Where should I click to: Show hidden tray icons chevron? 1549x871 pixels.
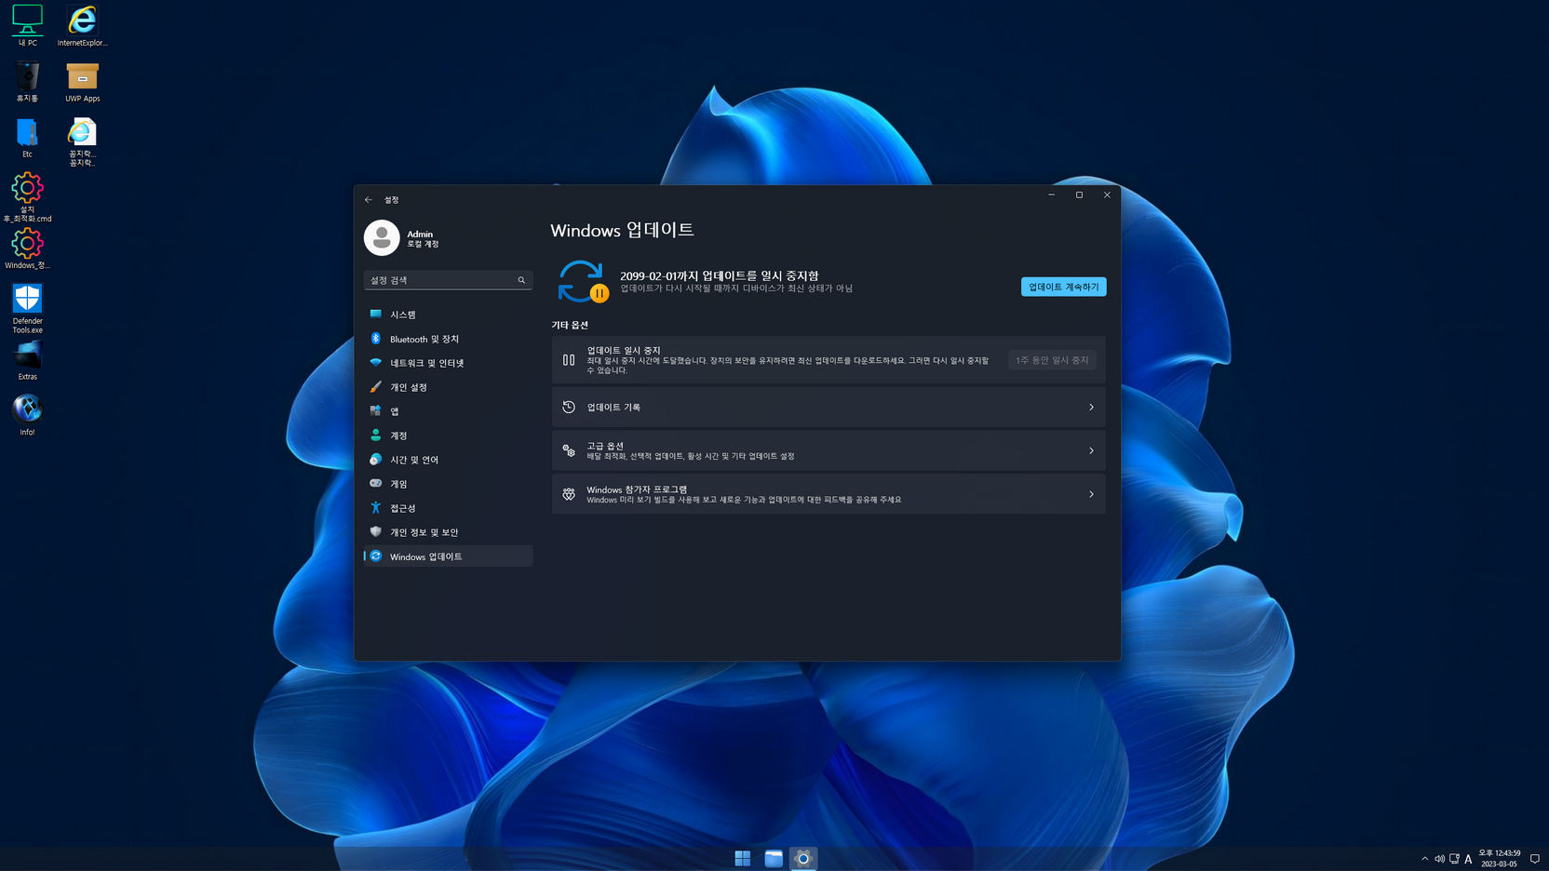click(x=1424, y=859)
